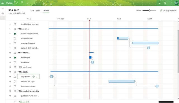Mark banners and signs complete
This screenshot has width=179, height=103.
pos(15,82)
